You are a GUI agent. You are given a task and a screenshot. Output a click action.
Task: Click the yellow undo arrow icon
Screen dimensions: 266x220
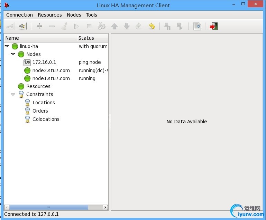pyautogui.click(x=152, y=26)
